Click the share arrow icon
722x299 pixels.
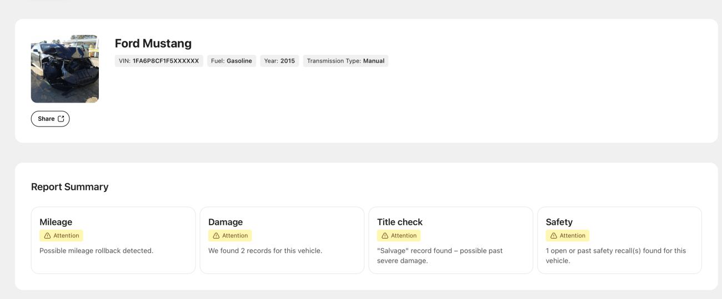click(x=61, y=119)
